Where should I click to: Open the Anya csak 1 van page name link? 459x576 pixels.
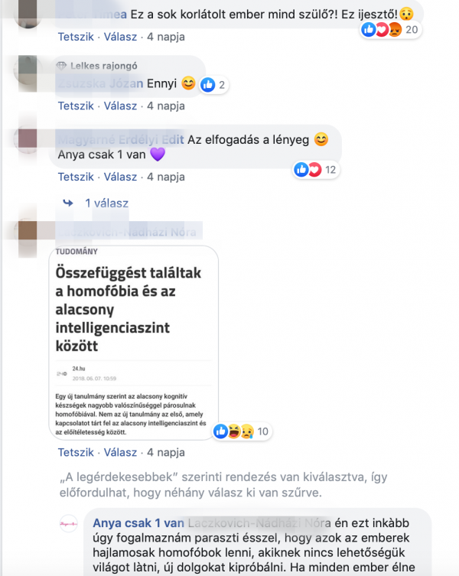point(138,522)
